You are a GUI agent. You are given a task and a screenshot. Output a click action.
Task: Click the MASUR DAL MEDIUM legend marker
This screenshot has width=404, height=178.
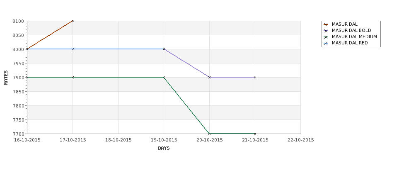pyautogui.click(x=326, y=37)
